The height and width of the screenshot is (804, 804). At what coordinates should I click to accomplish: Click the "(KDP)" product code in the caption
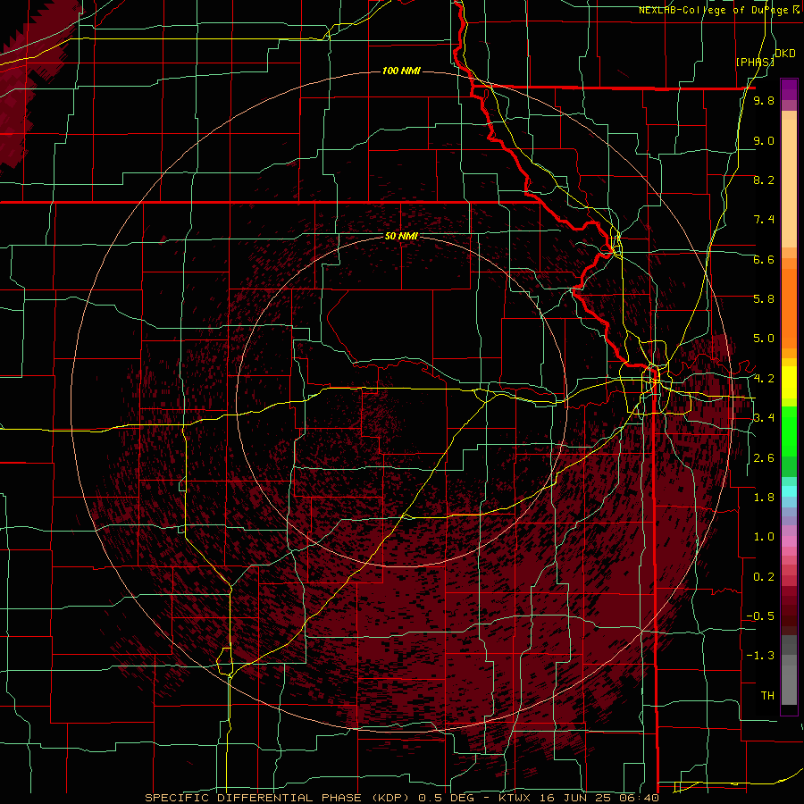(x=391, y=798)
